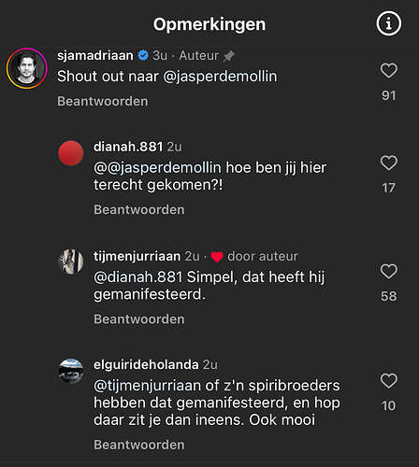Reply to dianah.881 using Beantwoorden

pyautogui.click(x=139, y=210)
